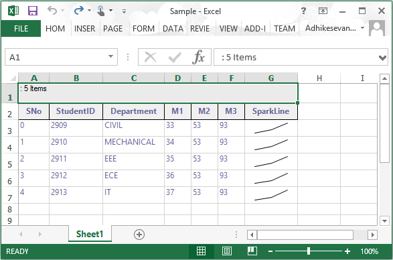Switch to Page Layout view
The width and height of the screenshot is (393, 260).
pyautogui.click(x=226, y=251)
